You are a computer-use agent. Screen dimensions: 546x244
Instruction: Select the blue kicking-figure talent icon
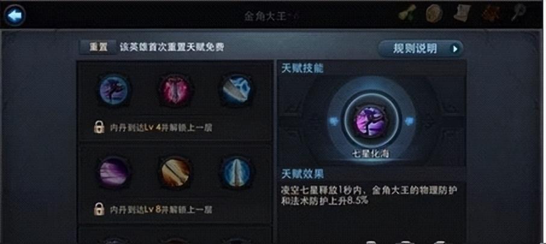coord(115,90)
